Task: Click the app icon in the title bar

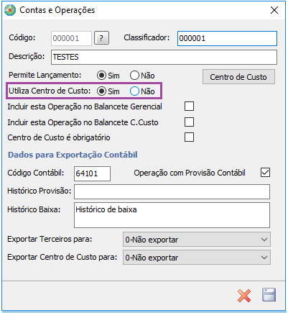Action: point(10,10)
